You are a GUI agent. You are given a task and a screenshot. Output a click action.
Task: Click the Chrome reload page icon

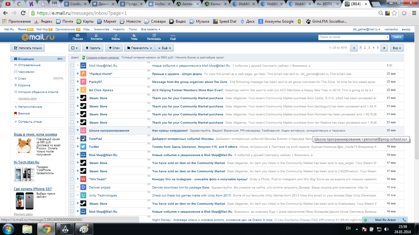coord(23,13)
